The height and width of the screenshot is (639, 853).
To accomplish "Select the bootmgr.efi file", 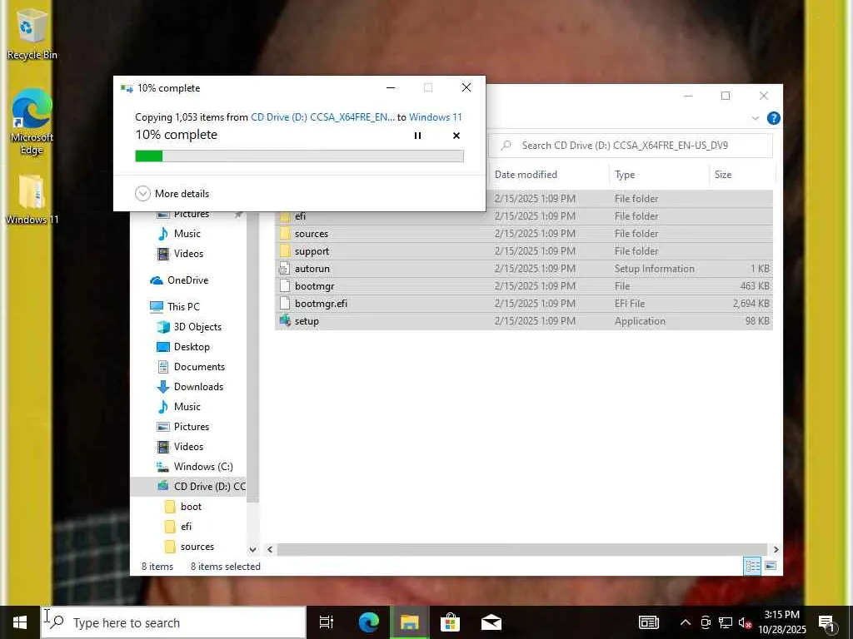I will (524, 303).
